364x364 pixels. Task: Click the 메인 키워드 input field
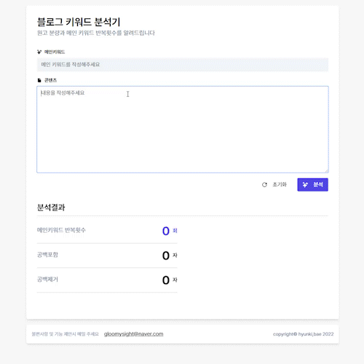[183, 65]
